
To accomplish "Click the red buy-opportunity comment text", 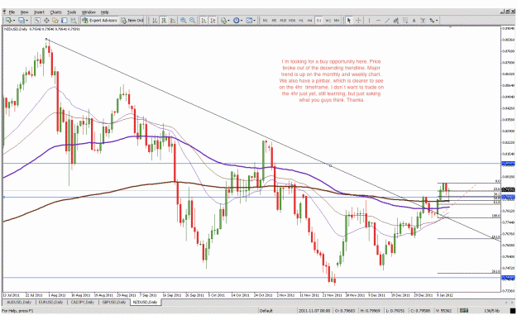I will [332, 81].
